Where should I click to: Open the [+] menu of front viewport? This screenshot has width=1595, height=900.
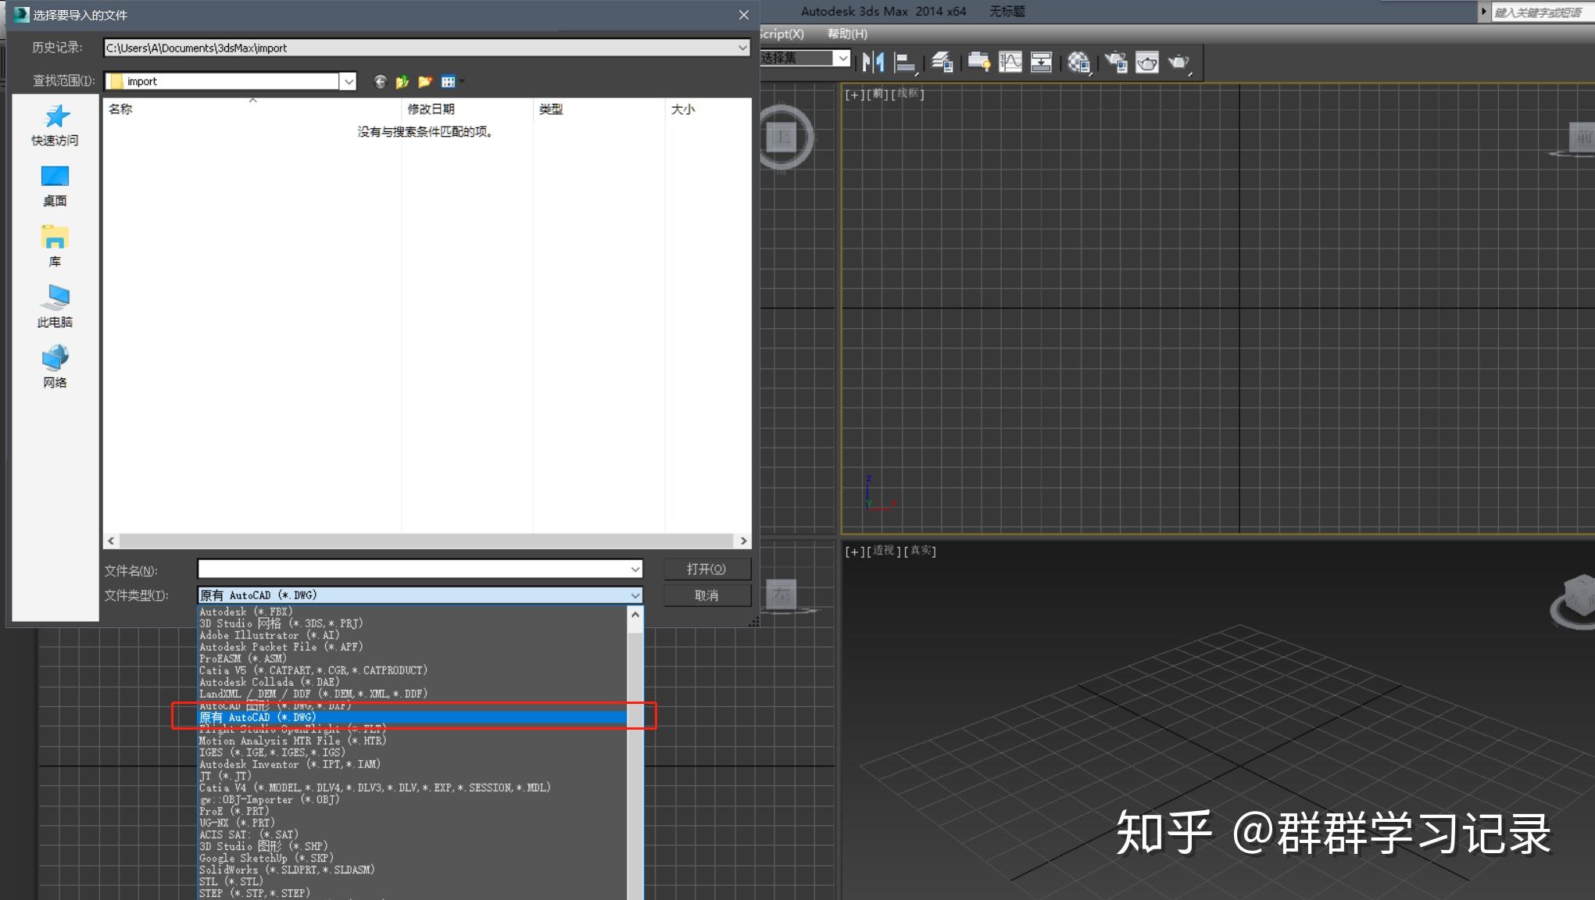tap(854, 95)
